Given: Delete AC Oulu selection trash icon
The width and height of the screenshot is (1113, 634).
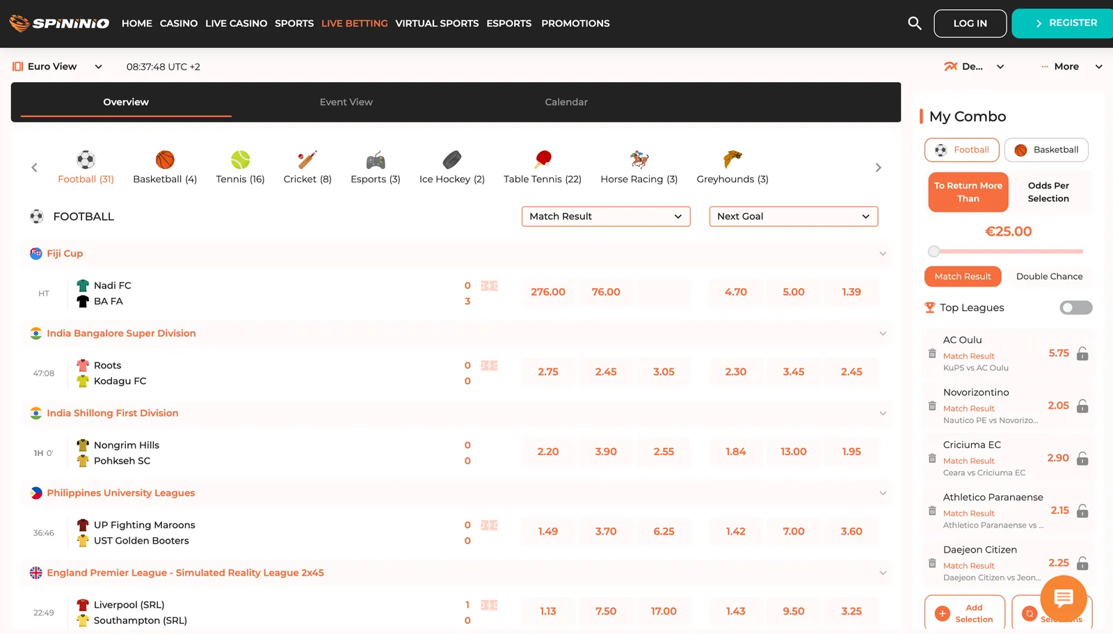Looking at the screenshot, I should pyautogui.click(x=932, y=354).
